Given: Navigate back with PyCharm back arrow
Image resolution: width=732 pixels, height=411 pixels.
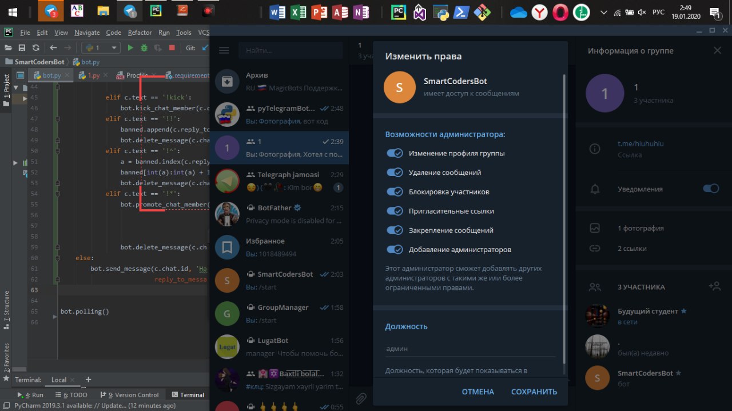Looking at the screenshot, I should (x=53, y=48).
